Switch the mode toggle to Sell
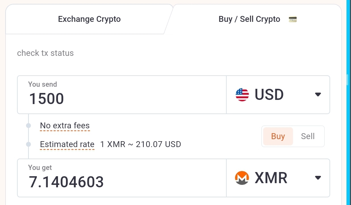This screenshot has width=351, height=205. tap(308, 136)
